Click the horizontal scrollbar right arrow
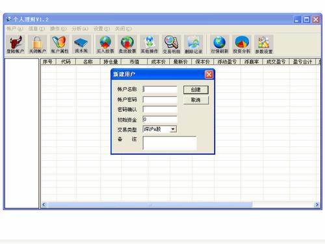Image resolution: width=325 pixels, height=244 pixels. coord(317,204)
